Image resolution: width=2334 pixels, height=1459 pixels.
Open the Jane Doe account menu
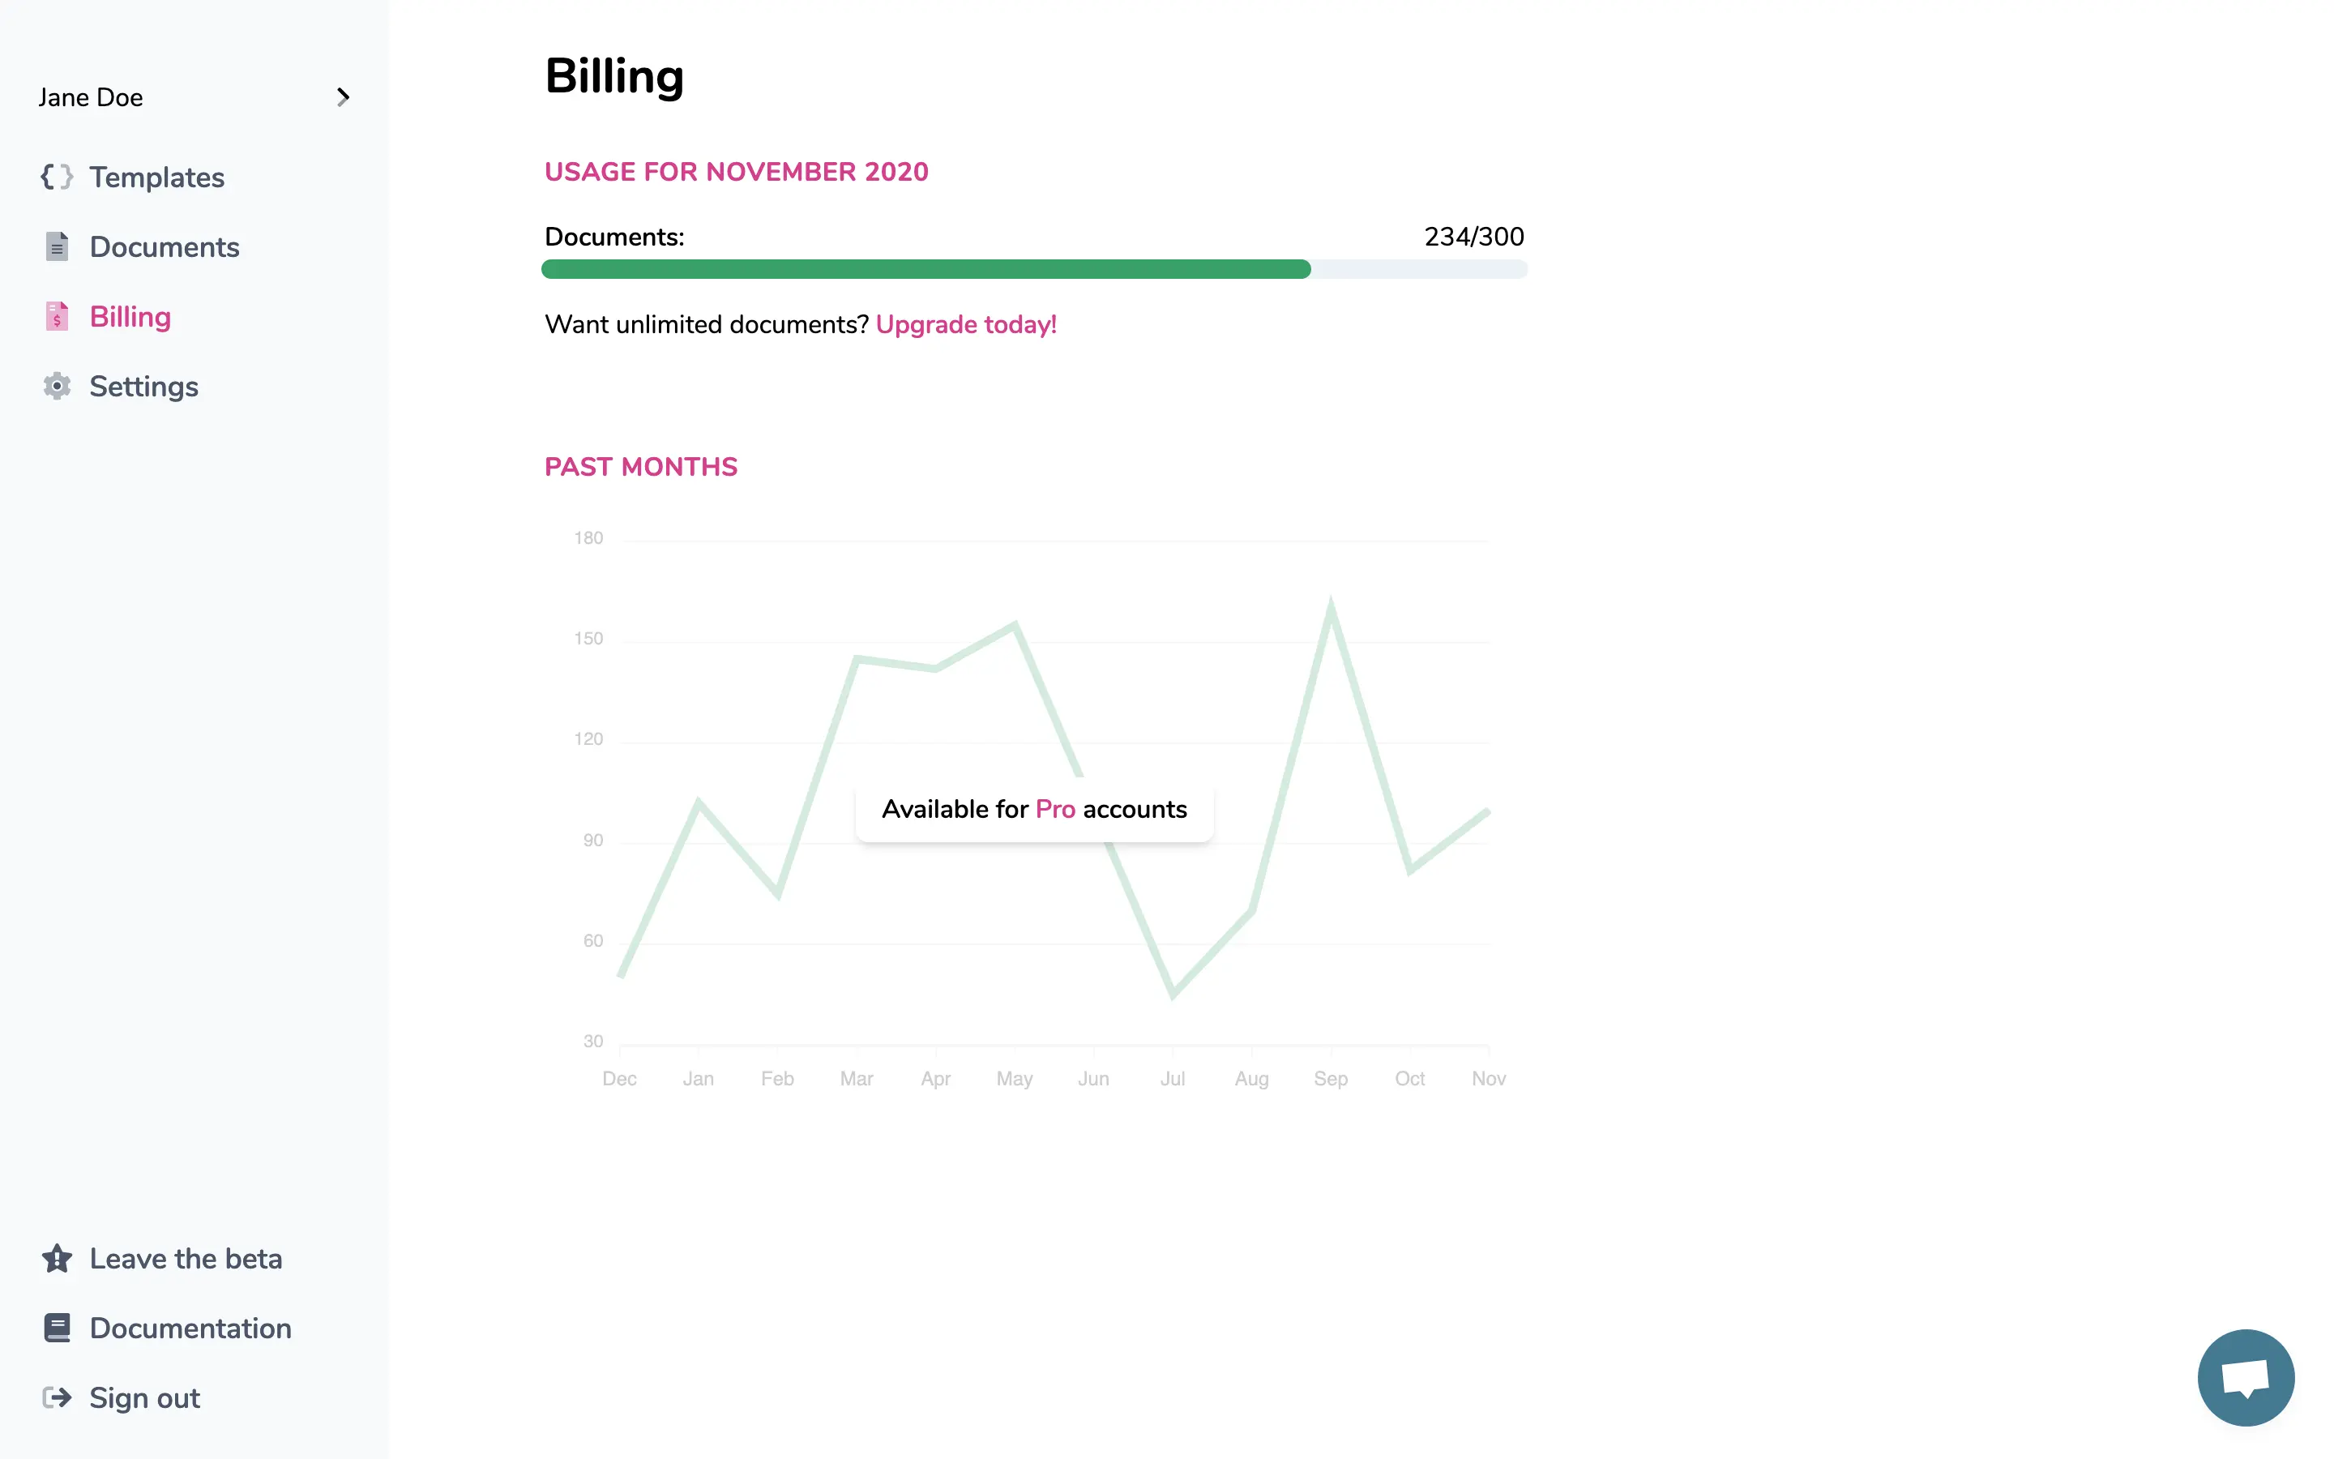tap(91, 97)
